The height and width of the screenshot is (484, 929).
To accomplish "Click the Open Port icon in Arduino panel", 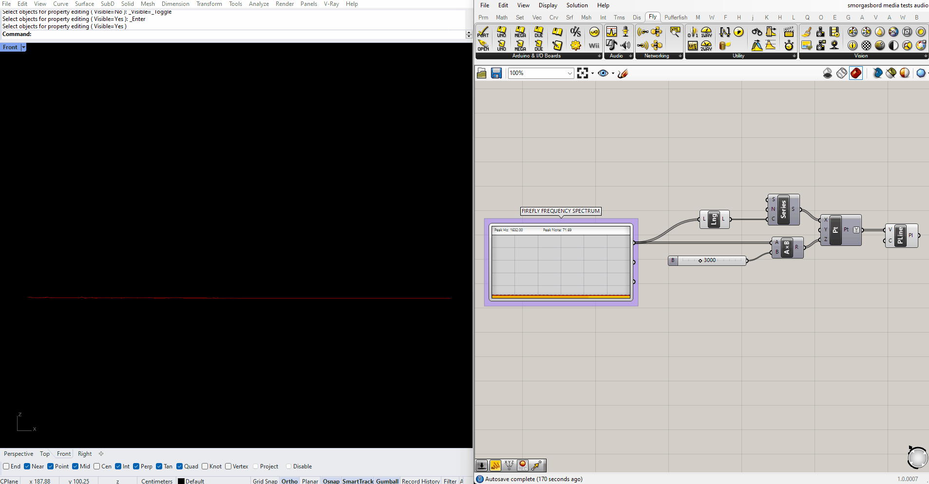I will tap(483, 46).
